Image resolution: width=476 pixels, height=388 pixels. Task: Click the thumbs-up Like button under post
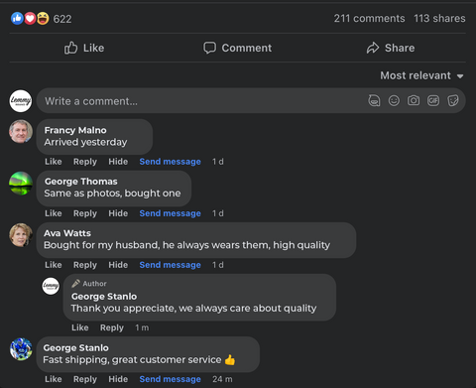click(84, 48)
